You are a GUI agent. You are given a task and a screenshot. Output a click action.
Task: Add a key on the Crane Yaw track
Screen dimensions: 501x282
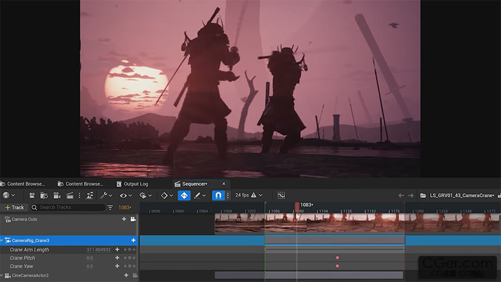tap(129, 267)
